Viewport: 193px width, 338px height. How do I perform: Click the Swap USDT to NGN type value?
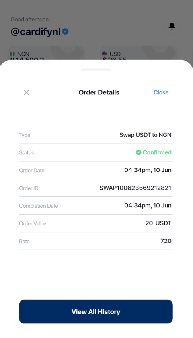[145, 135]
